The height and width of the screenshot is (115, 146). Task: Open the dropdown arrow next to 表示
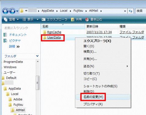click(38, 19)
